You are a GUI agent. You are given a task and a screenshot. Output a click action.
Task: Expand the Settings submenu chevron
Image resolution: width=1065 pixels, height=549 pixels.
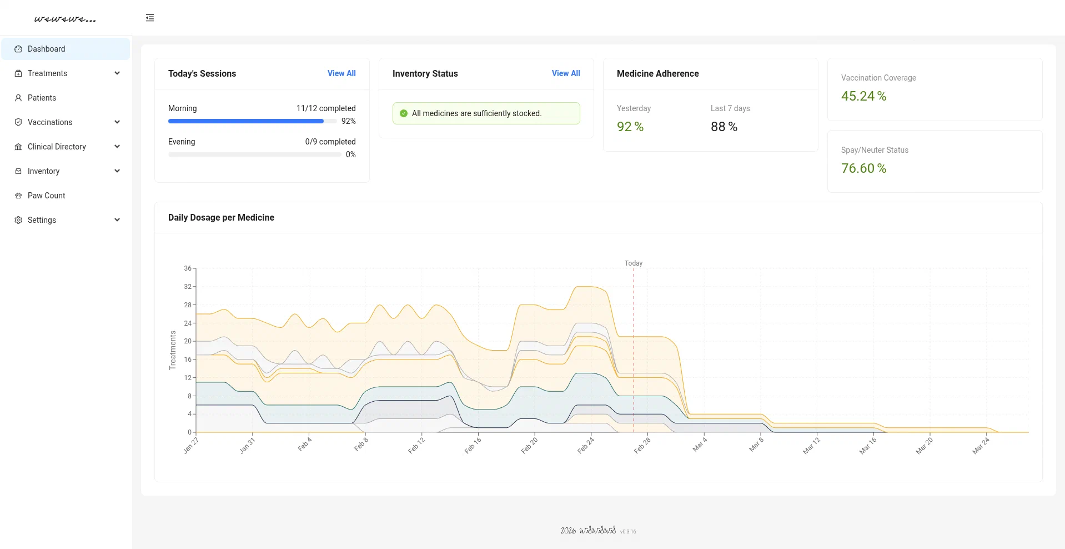tap(117, 220)
